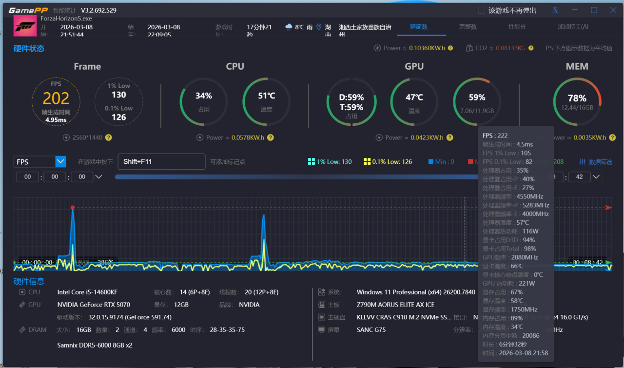Click the bolt icon next to 2560*1440
The image size is (624, 368).
tap(67, 137)
